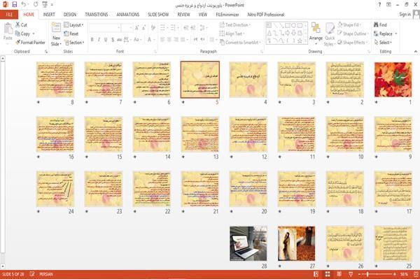Toggle Bold formatting
The height and width of the screenshot is (279, 420).
tap(92, 40)
